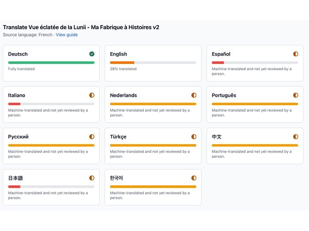Image resolution: width=309 pixels, height=231 pixels.
Task: Click the half-circle status icon on 한국어 card
Action: coord(194,178)
